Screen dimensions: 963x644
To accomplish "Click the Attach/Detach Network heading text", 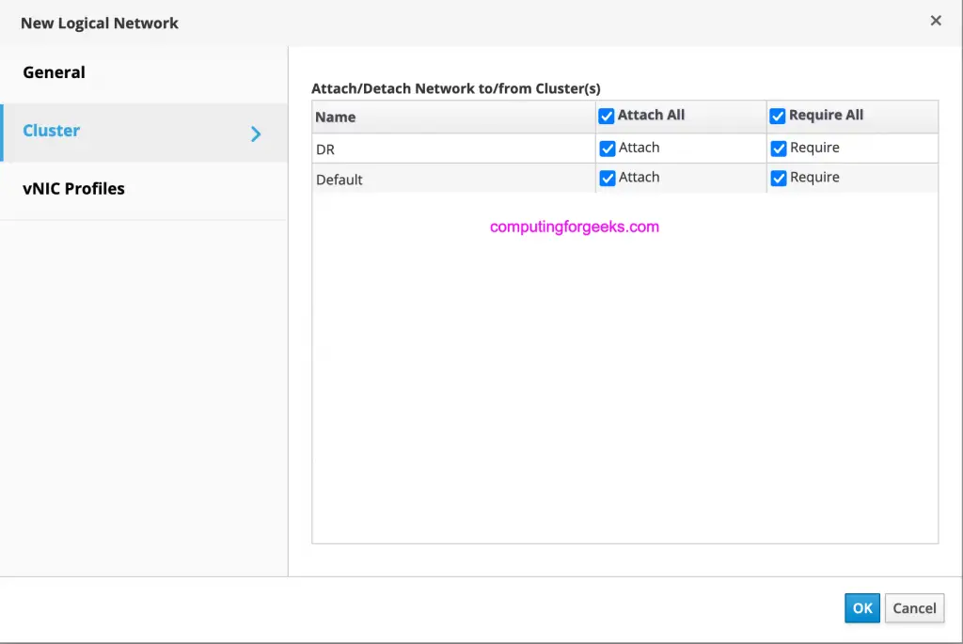I will [x=456, y=88].
